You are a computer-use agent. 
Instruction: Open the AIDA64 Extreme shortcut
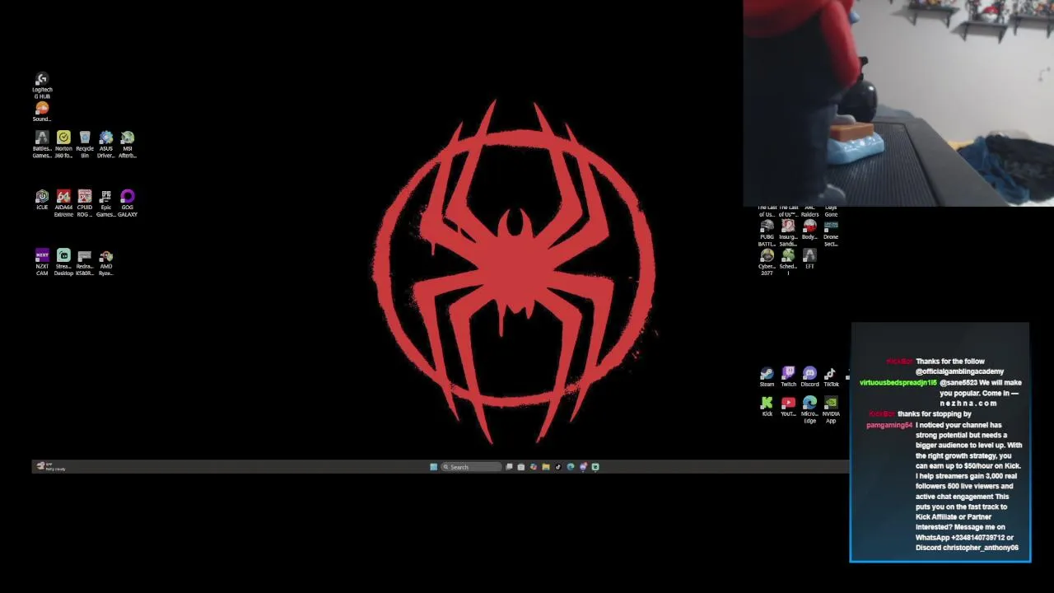pyautogui.click(x=63, y=203)
